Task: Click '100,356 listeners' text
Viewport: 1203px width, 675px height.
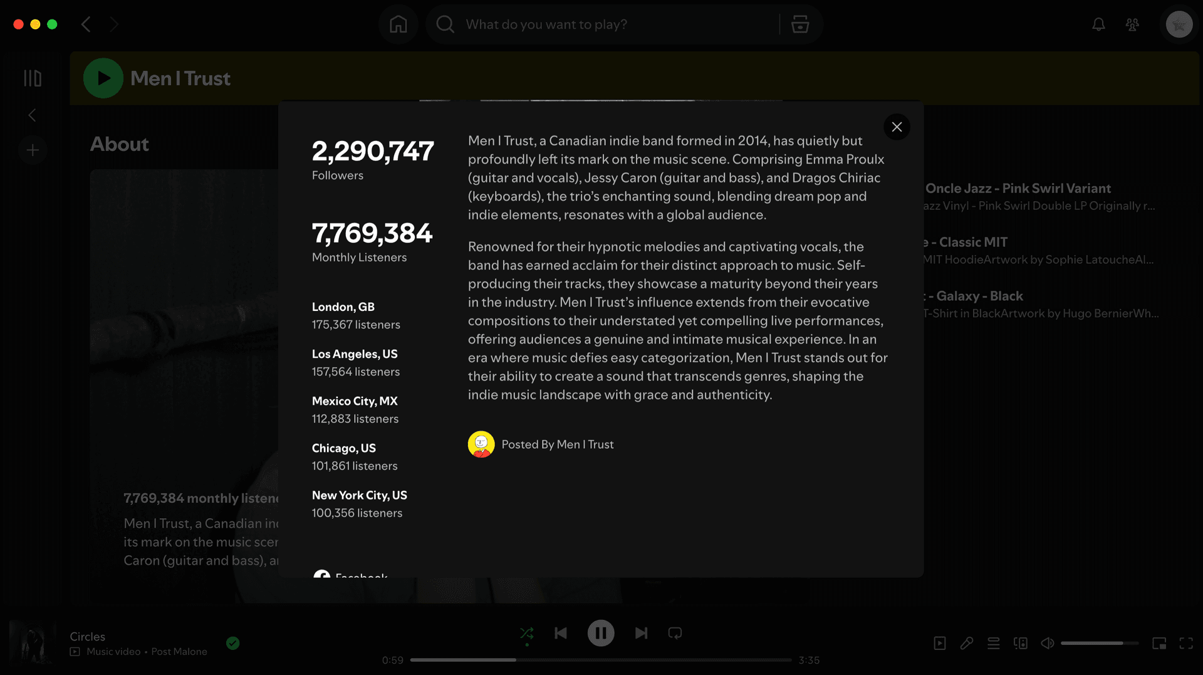Action: tap(357, 513)
